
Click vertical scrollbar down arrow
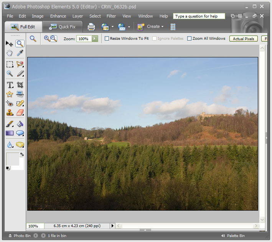point(262,220)
